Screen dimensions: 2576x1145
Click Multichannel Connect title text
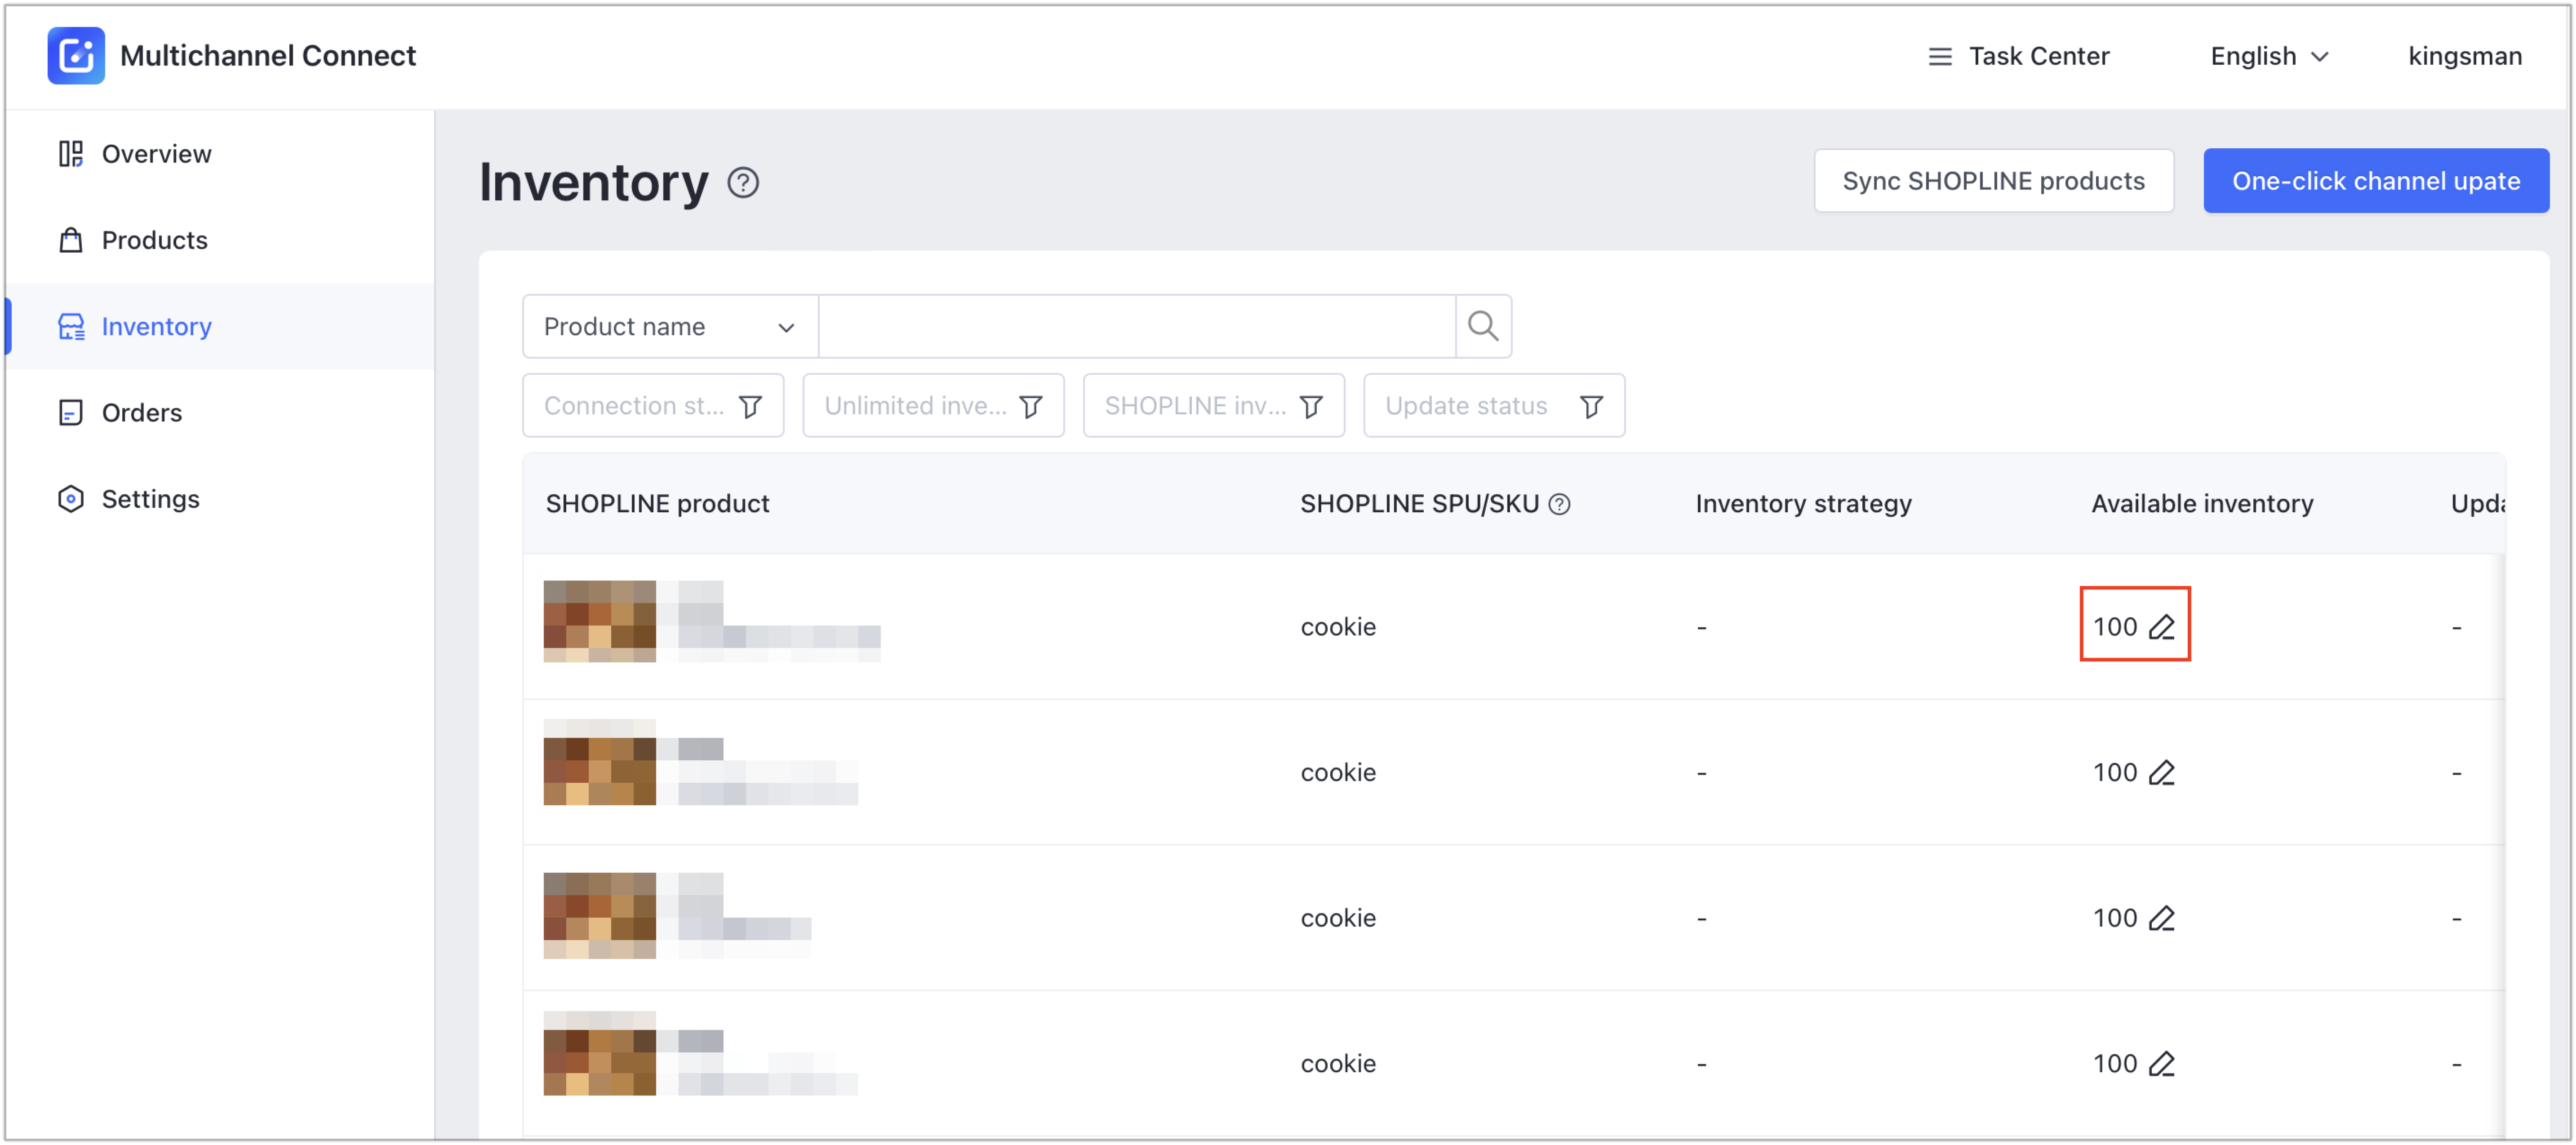(x=268, y=56)
